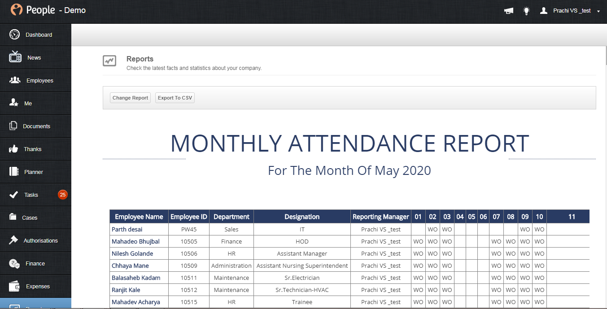Click the Trainee designation cell
This screenshot has height=309, width=607.
click(x=302, y=302)
